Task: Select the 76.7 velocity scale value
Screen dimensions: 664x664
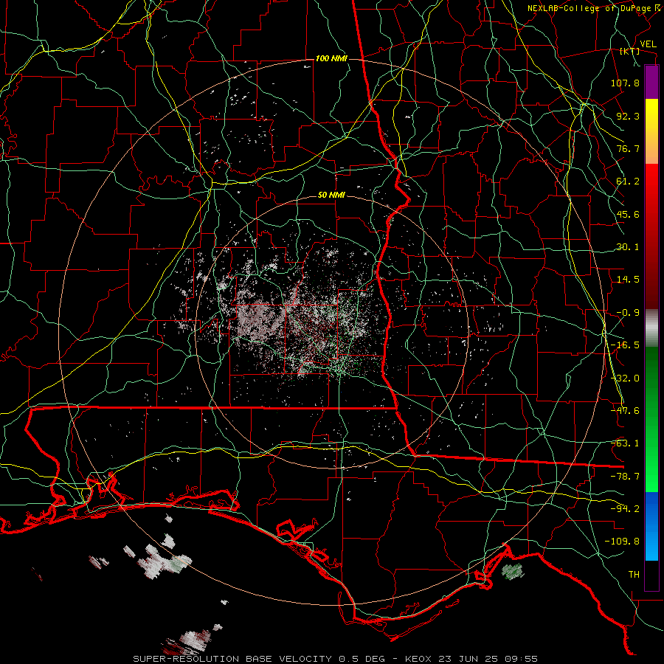Action: point(628,148)
